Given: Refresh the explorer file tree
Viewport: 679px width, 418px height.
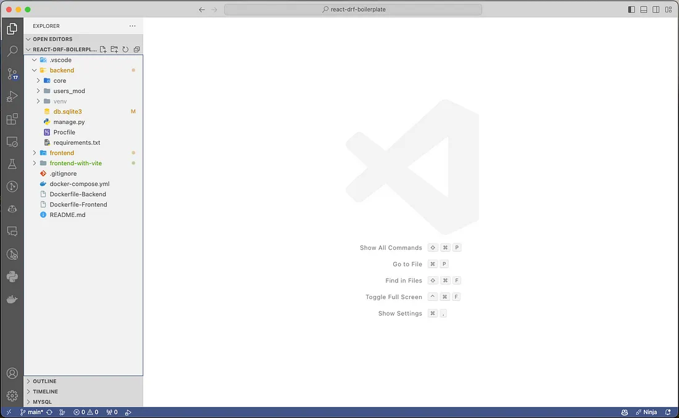Looking at the screenshot, I should (125, 49).
